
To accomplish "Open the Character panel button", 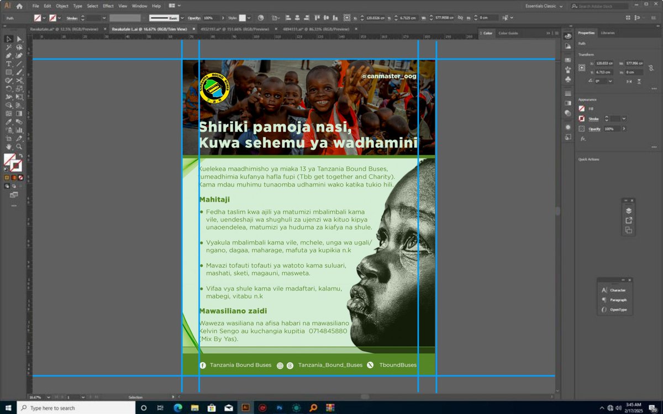I will [614, 290].
